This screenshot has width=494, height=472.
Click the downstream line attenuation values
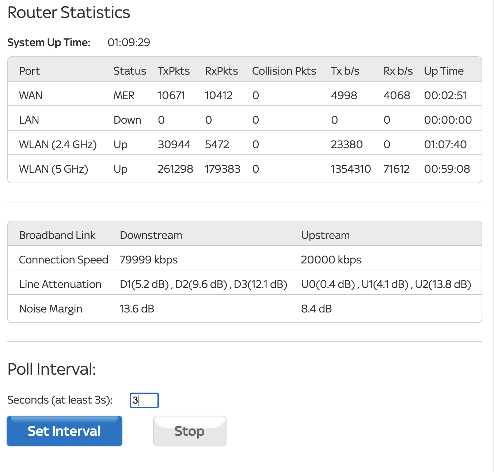tap(203, 284)
